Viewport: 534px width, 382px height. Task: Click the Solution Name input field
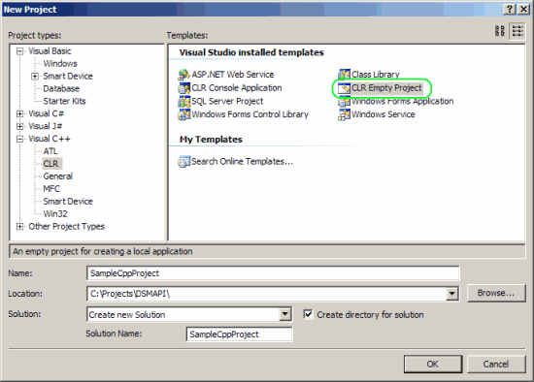(239, 334)
